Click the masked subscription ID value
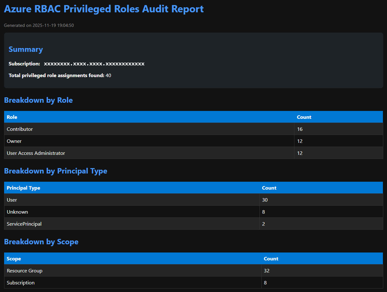 coord(94,64)
